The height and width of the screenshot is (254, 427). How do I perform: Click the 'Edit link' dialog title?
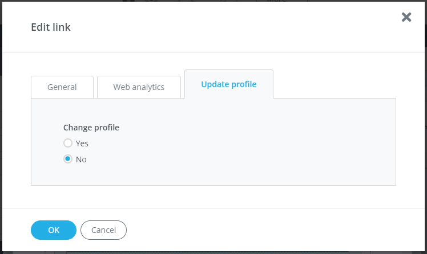click(51, 27)
